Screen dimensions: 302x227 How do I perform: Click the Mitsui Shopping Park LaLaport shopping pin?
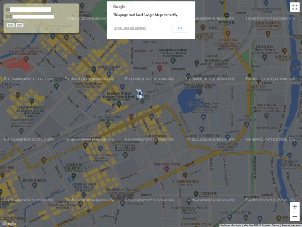[204, 117]
